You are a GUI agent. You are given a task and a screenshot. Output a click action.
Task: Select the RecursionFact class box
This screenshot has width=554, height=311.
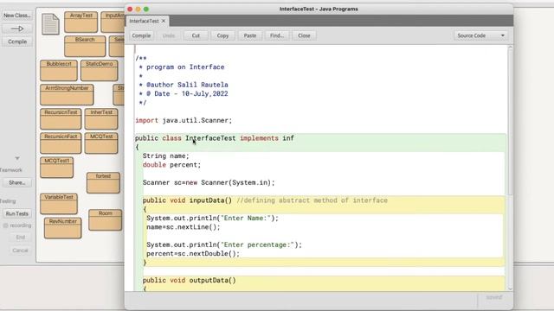coord(61,143)
